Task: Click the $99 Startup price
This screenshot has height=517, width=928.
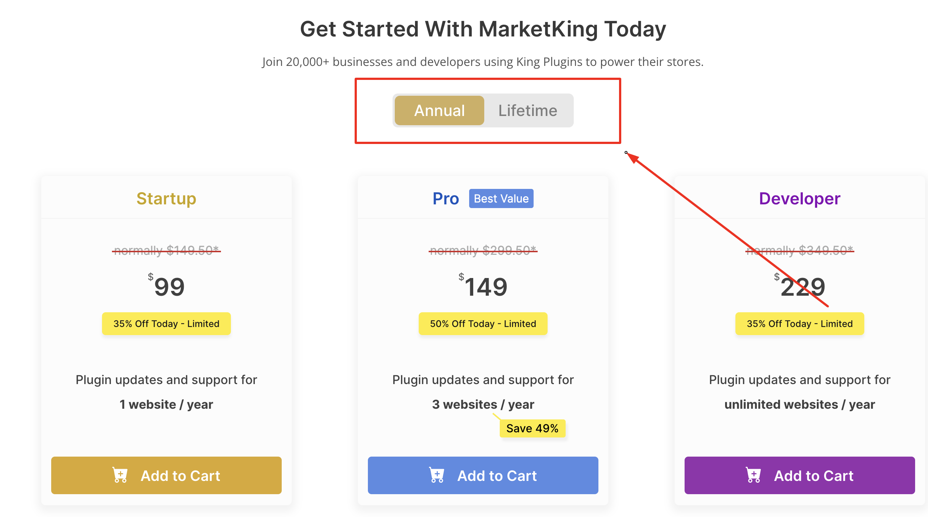Action: click(166, 286)
